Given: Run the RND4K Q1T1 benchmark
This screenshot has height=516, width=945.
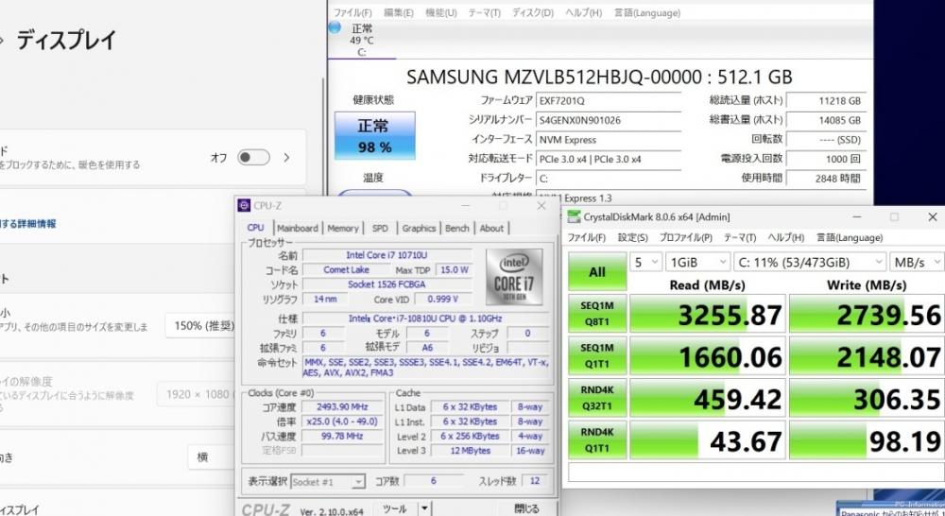Looking at the screenshot, I should pyautogui.click(x=597, y=440).
